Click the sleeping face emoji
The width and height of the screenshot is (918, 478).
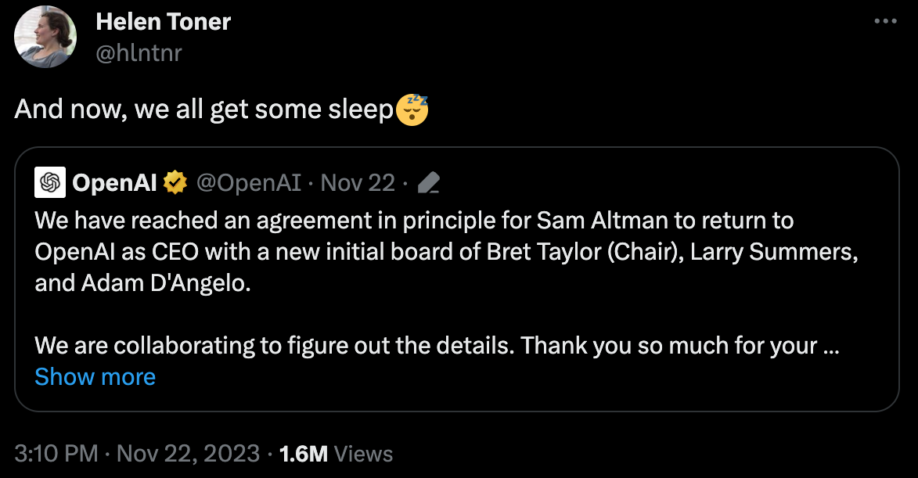(x=412, y=110)
